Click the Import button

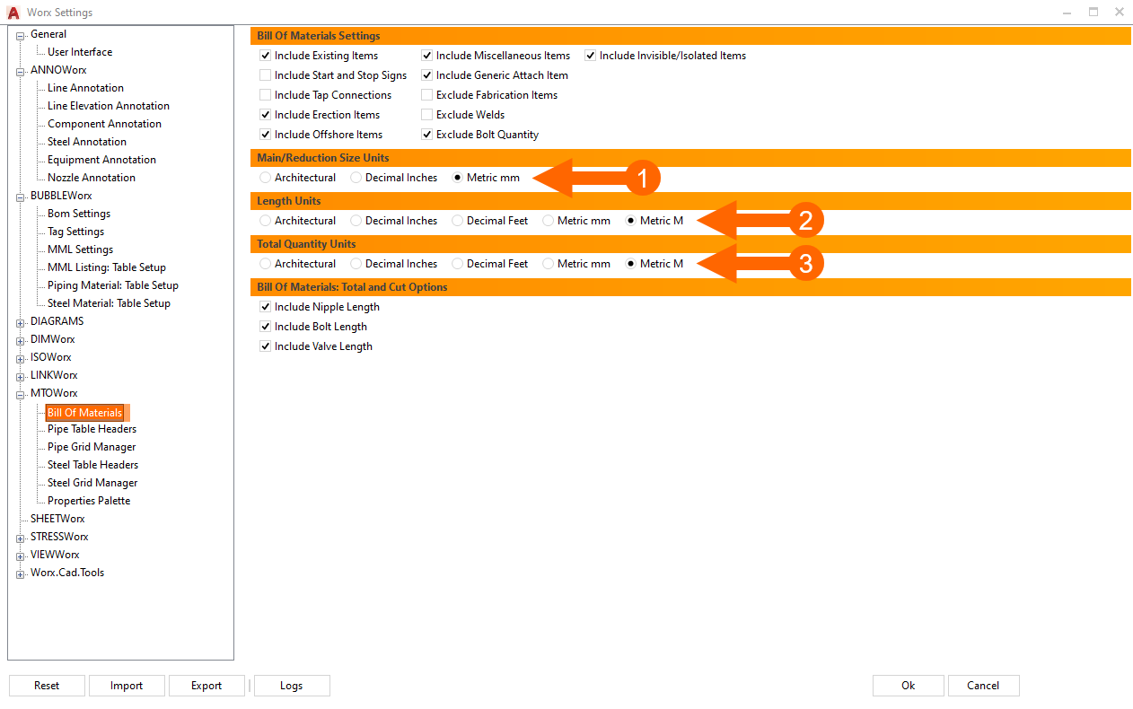click(127, 686)
